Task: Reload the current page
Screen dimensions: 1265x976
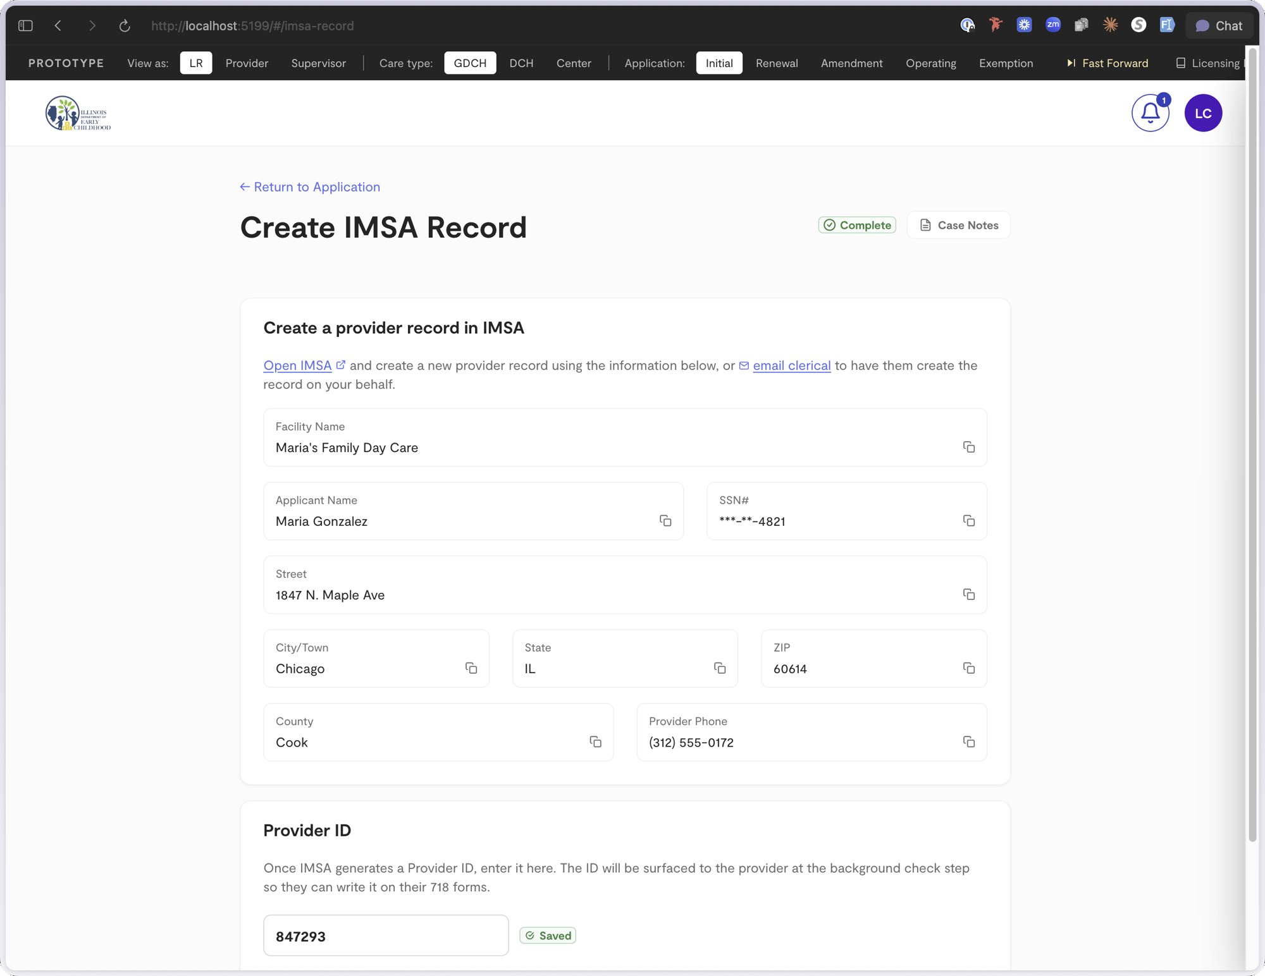Action: [125, 26]
